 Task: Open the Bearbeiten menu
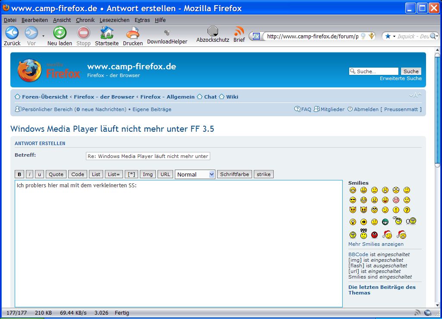(x=35, y=20)
